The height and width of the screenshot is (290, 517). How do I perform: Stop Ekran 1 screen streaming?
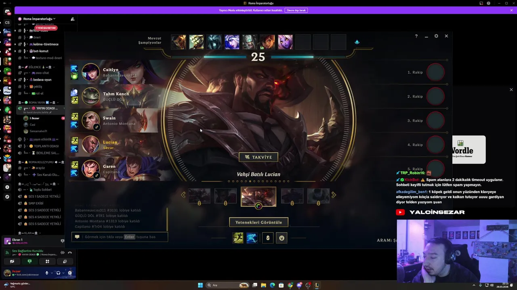(x=63, y=241)
